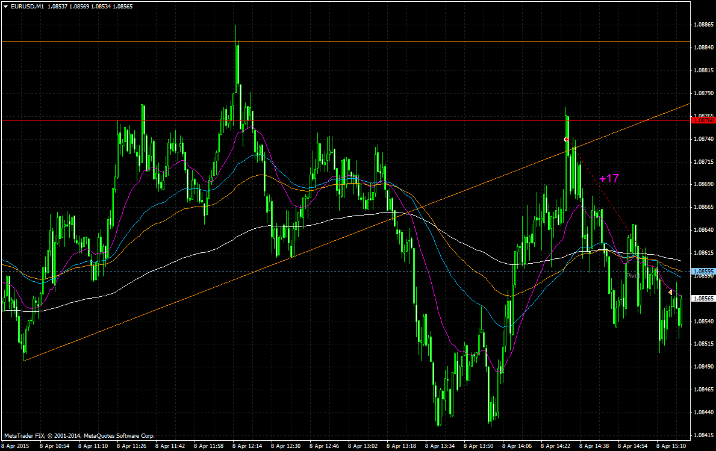Screen dimensions: 716x451
Task: Click price scale value 1.08640
Action: [x=704, y=230]
